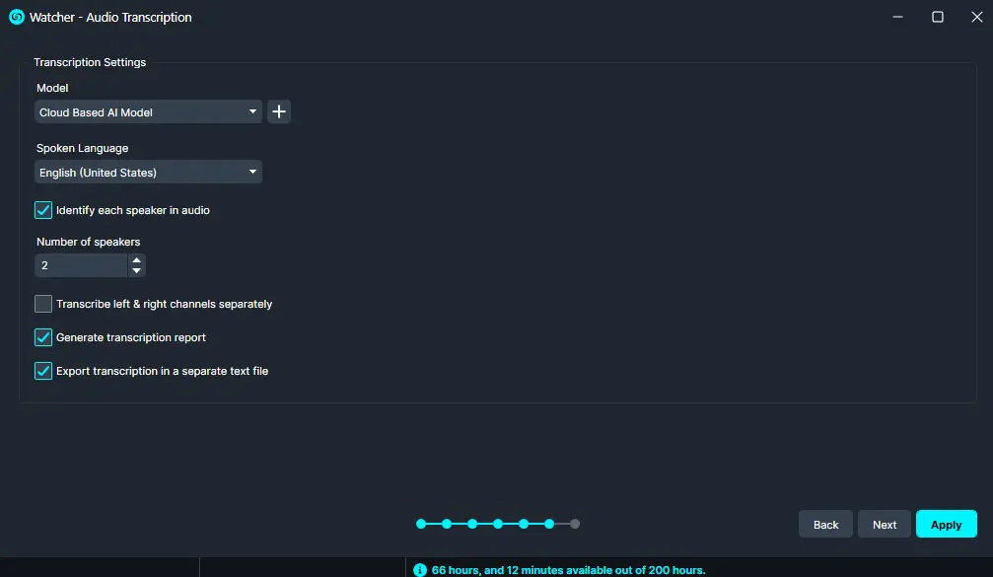
Task: Select the last gray wizard step dot
Action: 574,524
